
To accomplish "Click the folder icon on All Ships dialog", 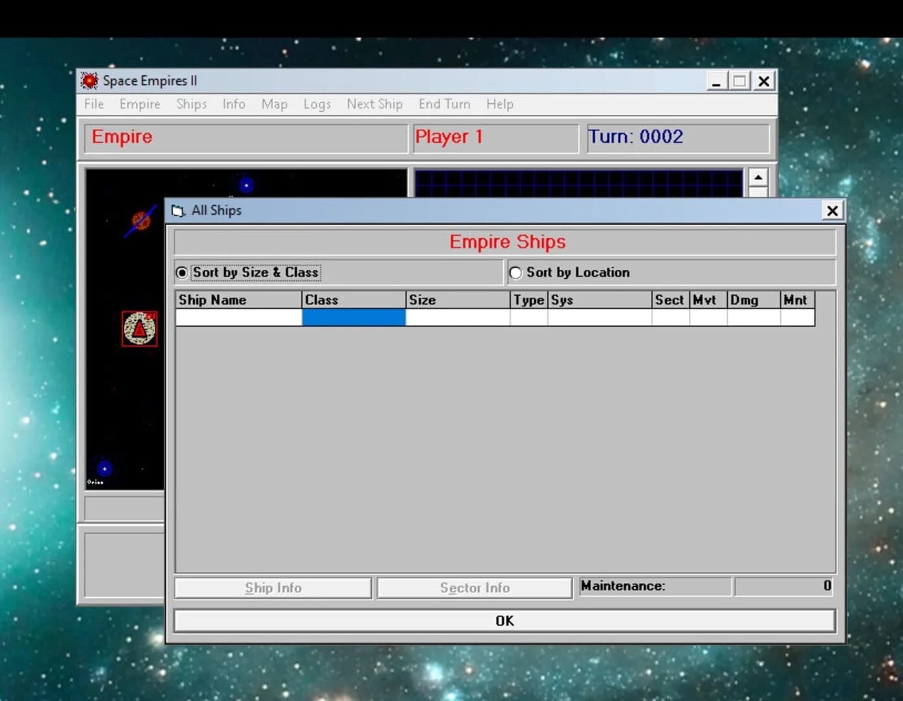I will pos(177,210).
